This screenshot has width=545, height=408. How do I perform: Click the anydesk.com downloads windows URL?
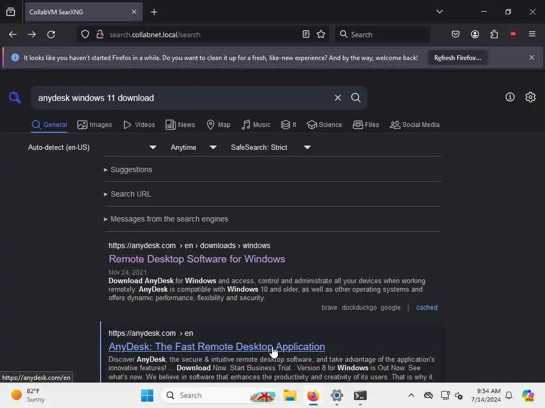click(189, 245)
